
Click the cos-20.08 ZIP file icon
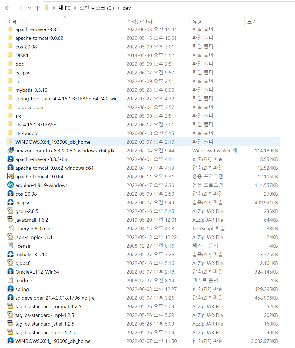[x=10, y=194]
